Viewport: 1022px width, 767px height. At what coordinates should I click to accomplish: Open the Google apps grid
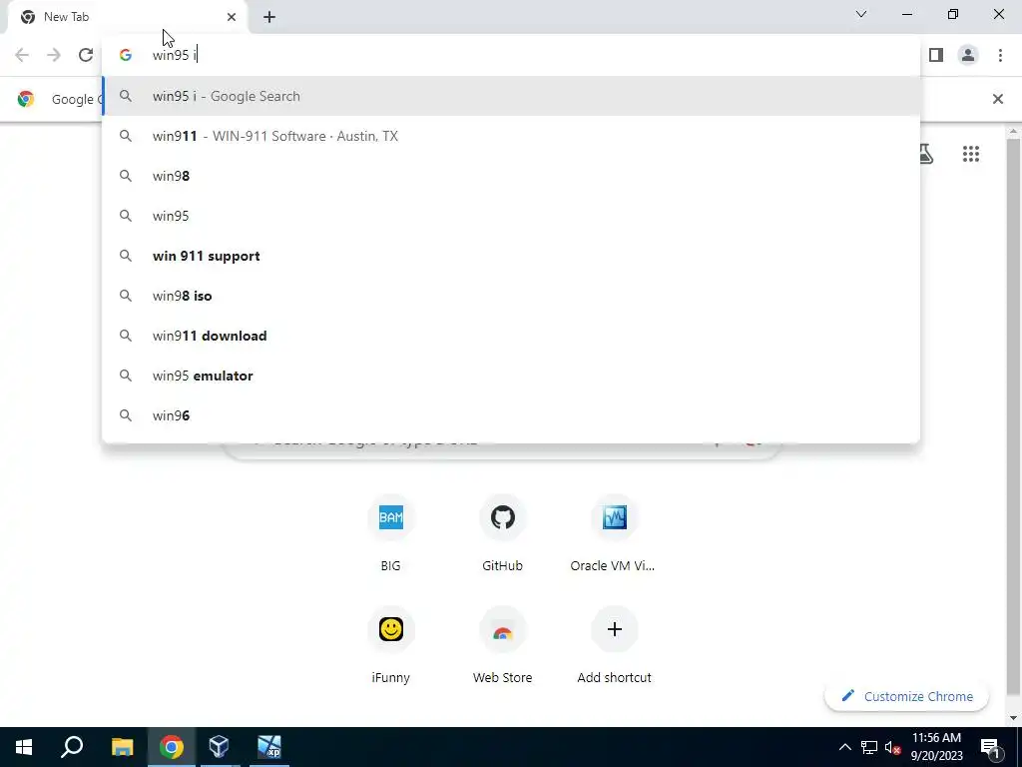970,154
